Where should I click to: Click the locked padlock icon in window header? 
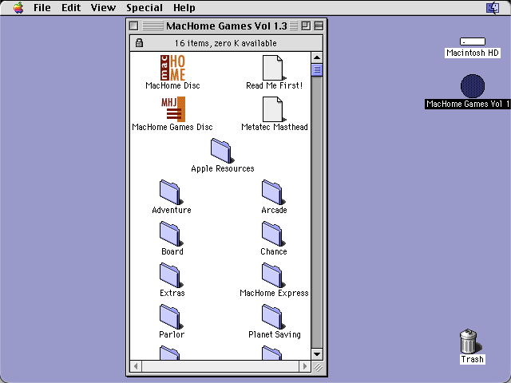click(x=139, y=42)
